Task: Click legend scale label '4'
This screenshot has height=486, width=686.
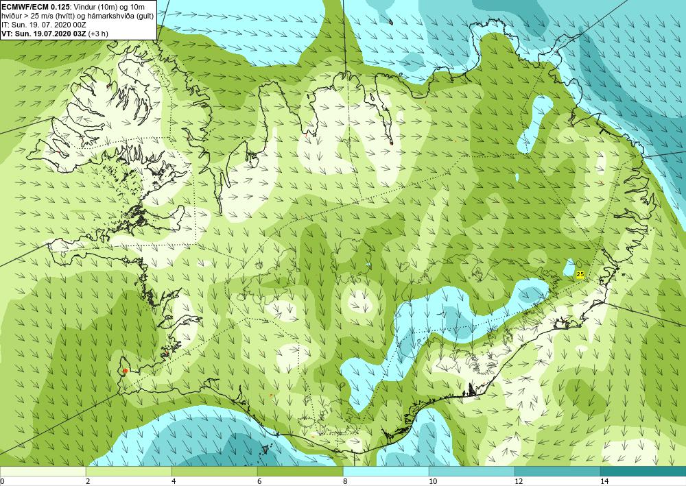Action: [x=174, y=481]
